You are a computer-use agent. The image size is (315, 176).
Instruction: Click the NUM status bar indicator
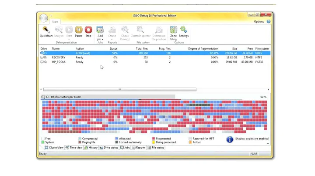[x=254, y=154]
